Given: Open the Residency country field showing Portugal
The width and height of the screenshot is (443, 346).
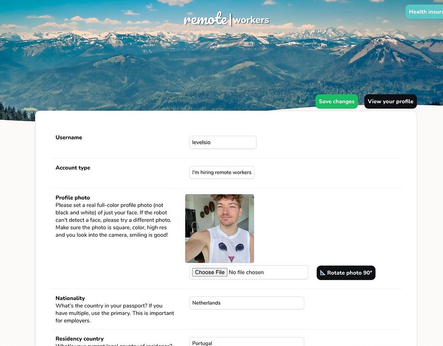Looking at the screenshot, I should (247, 342).
